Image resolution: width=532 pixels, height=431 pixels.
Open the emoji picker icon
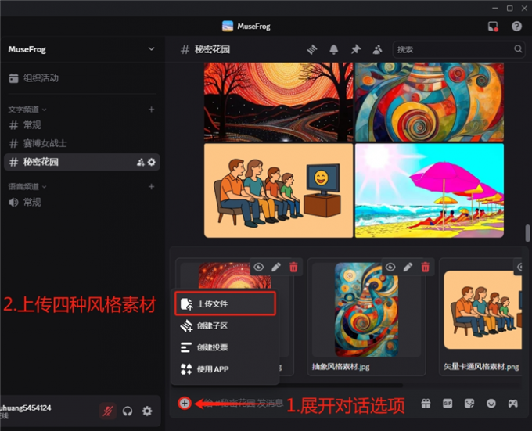click(491, 404)
